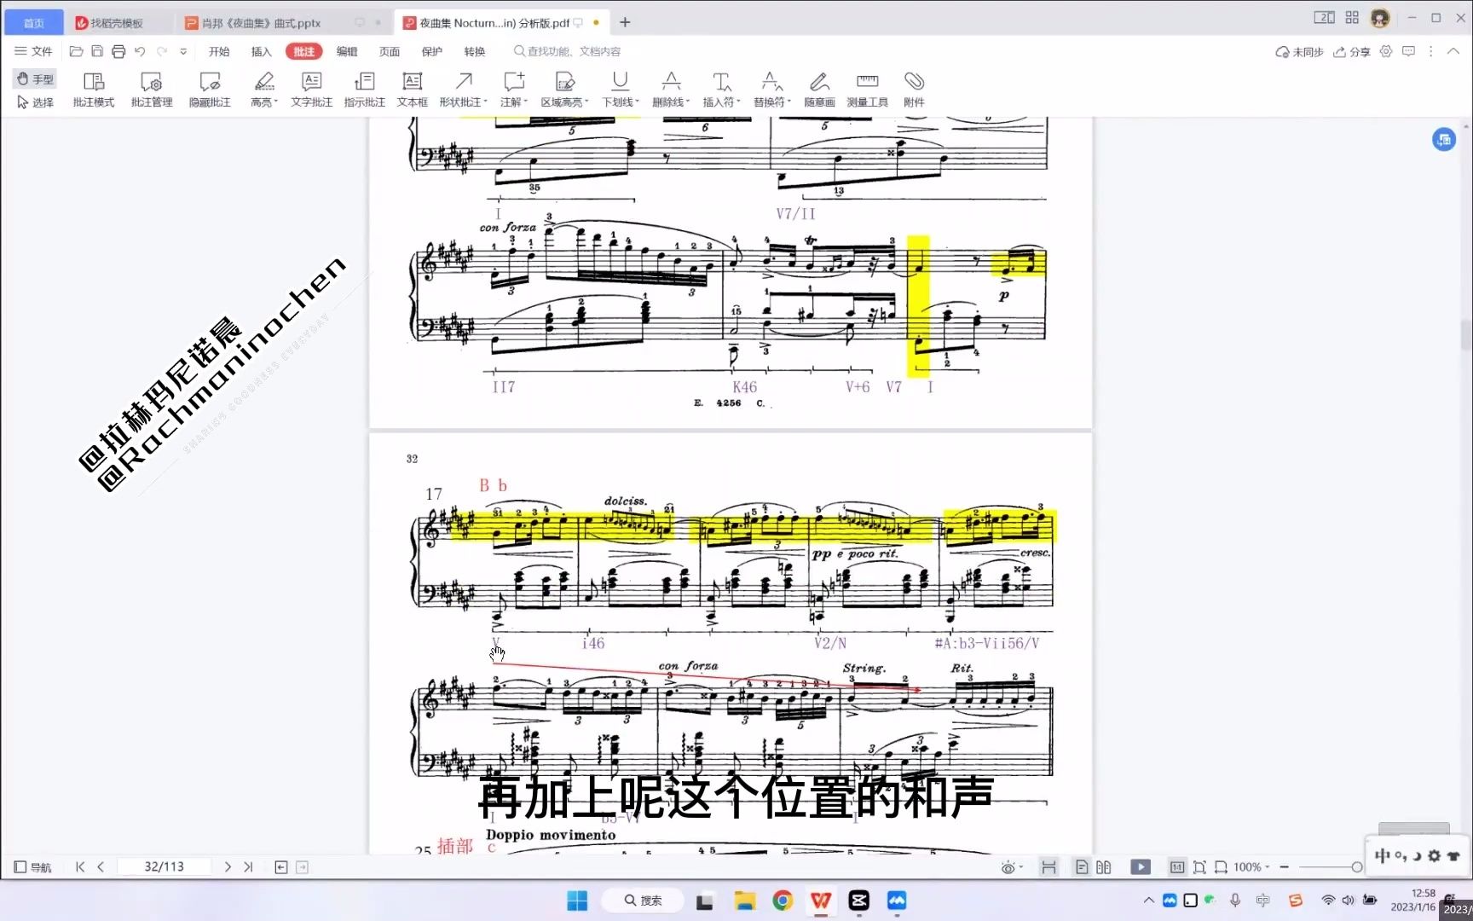The height and width of the screenshot is (921, 1473).
Task: Adjust the zoom slider handle
Action: [1357, 867]
